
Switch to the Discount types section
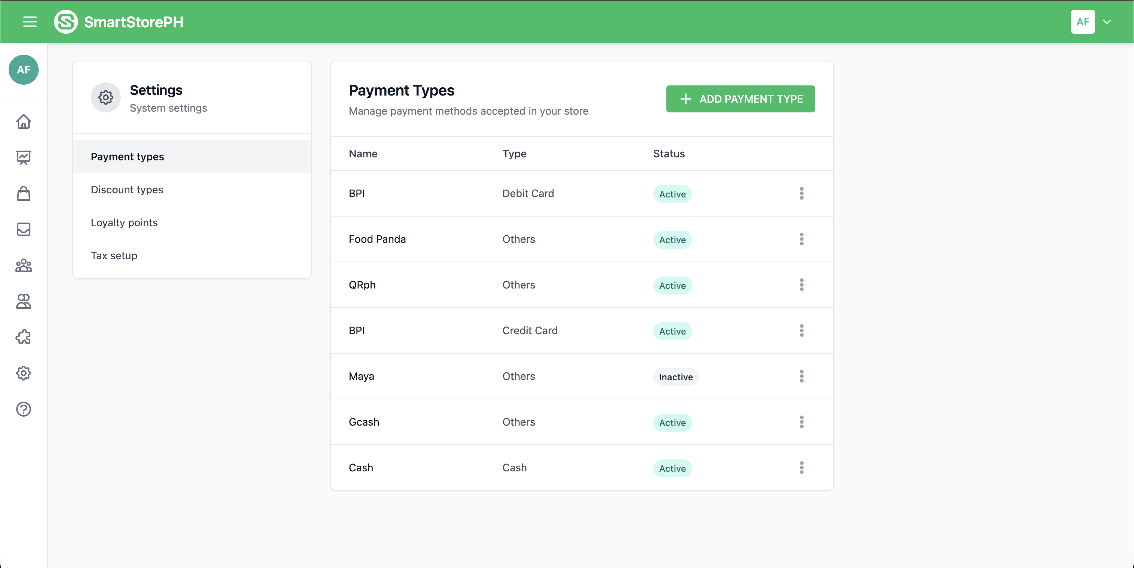pos(127,190)
